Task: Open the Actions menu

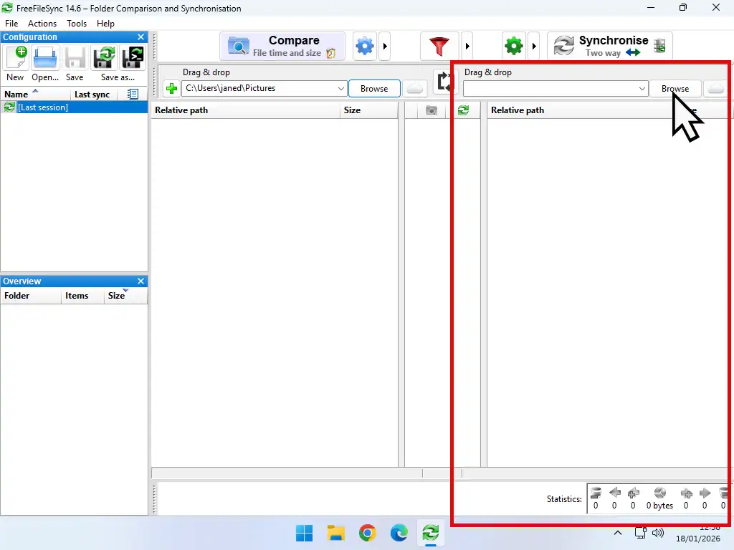Action: coord(42,23)
